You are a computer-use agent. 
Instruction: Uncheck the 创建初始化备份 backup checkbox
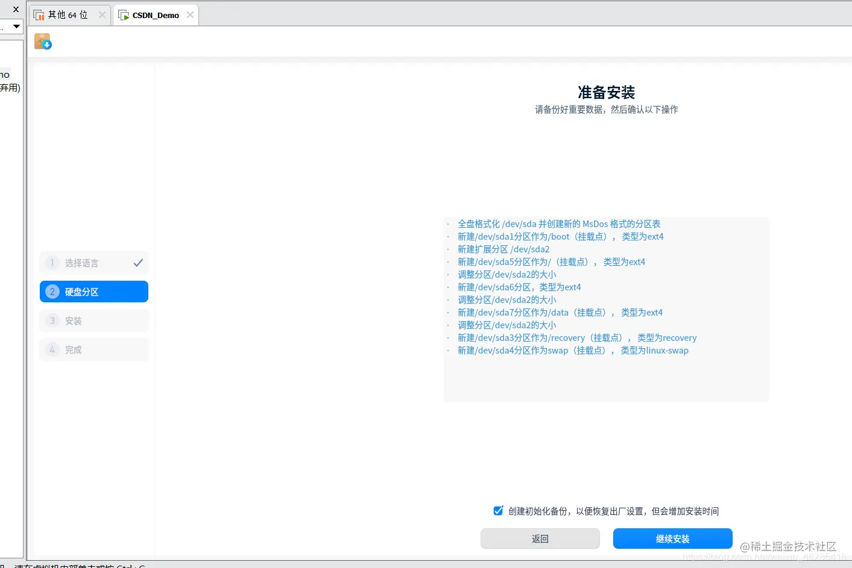[497, 510]
